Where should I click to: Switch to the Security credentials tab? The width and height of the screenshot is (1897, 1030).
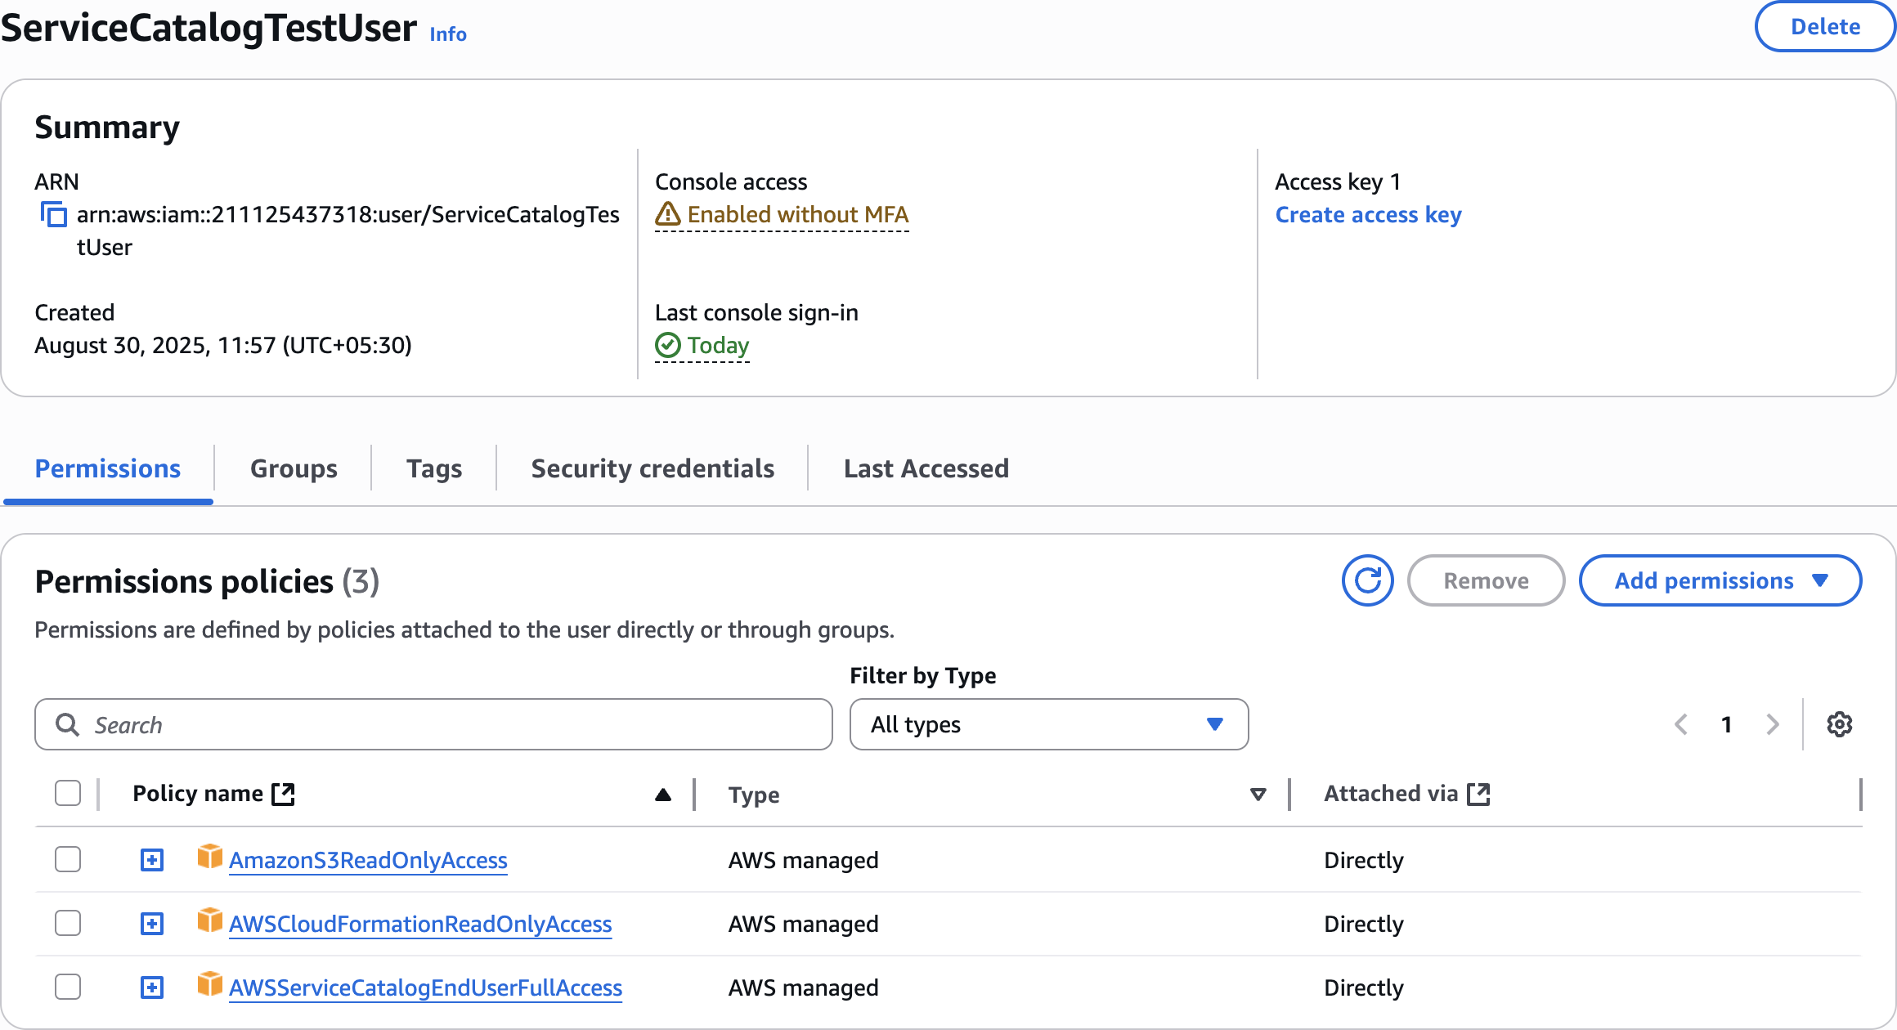[x=652, y=468]
